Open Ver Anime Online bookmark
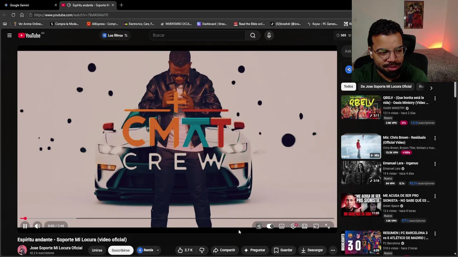Viewport: 458px width, 257px height. point(28,24)
